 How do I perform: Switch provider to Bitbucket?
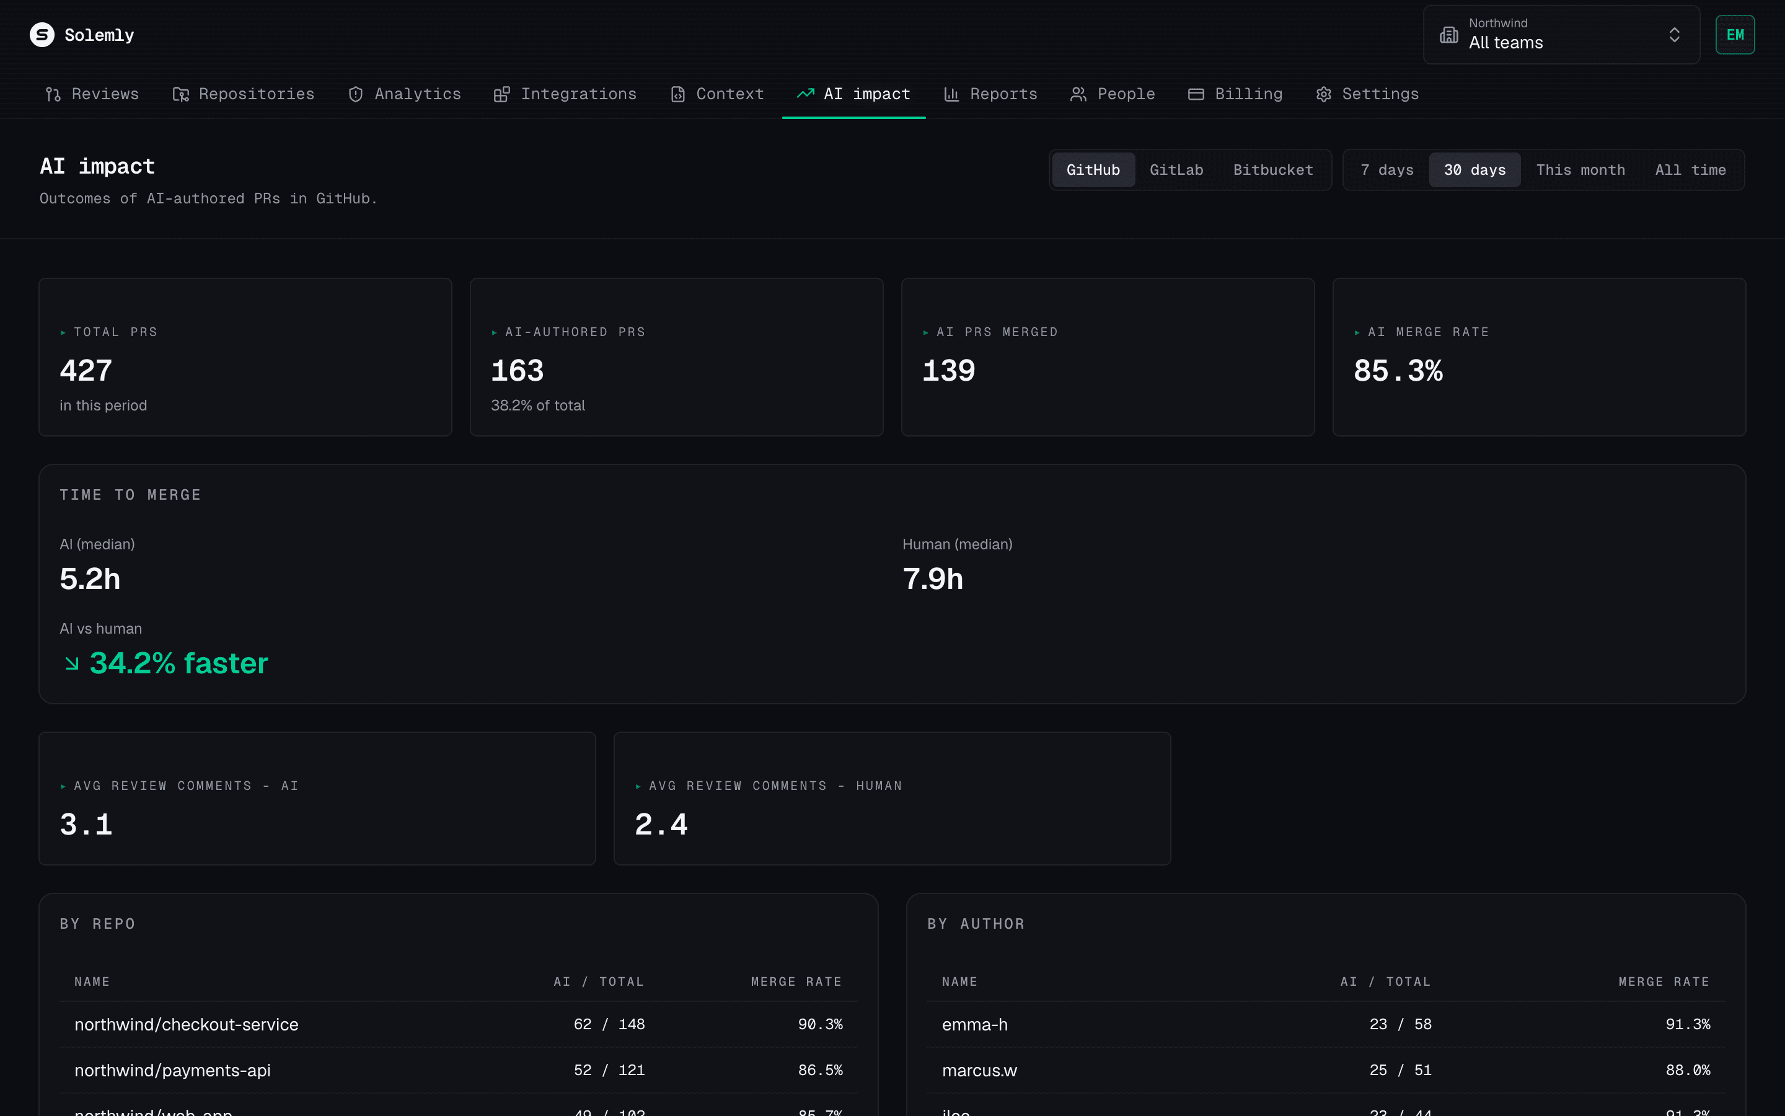1273,170
